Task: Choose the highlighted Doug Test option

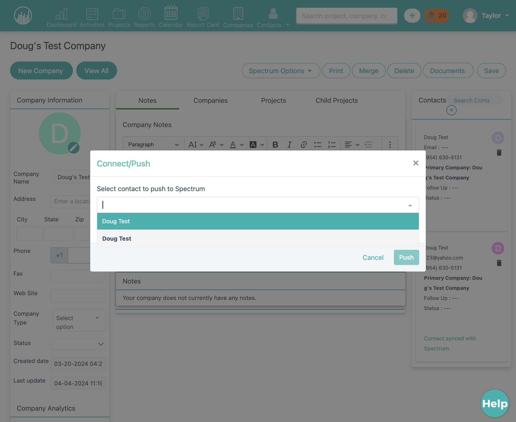Action: point(258,221)
